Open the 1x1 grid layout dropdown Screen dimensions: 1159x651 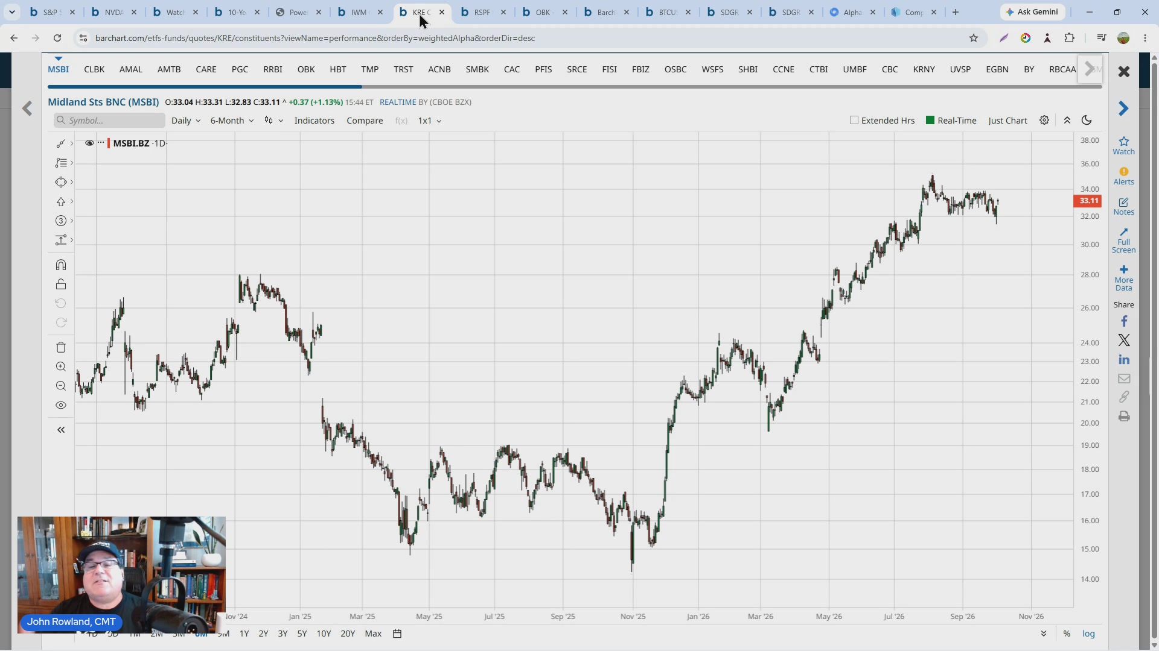coord(429,121)
